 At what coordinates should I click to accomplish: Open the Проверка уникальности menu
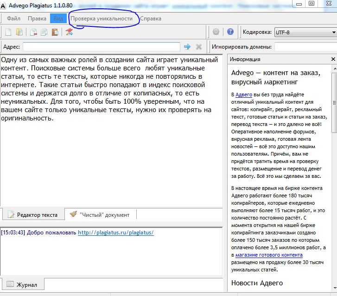point(102,19)
